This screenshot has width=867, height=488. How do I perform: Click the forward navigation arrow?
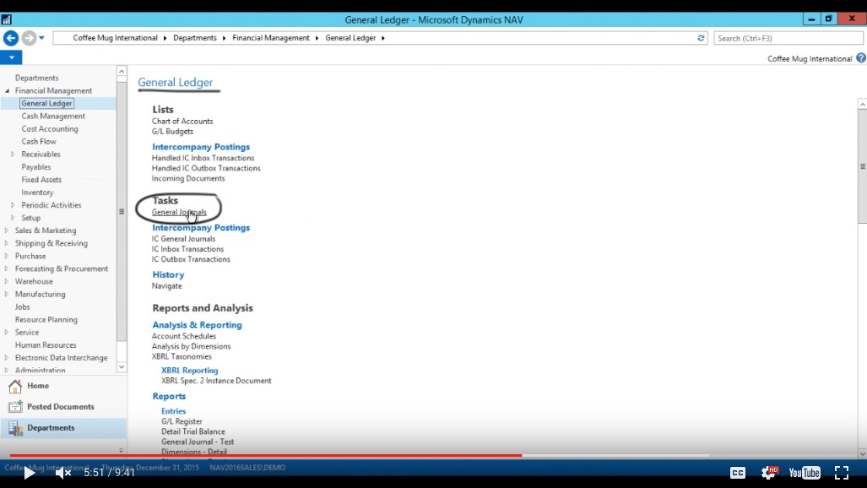tap(29, 38)
